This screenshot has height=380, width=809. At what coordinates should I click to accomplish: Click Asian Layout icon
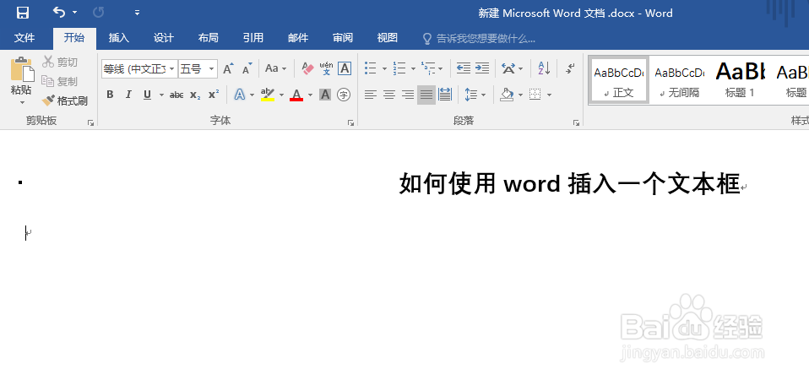(x=508, y=68)
